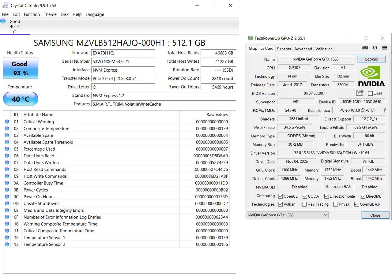Click the blue disk status orb for C:
This screenshot has width=392, height=276.
[3, 21]
